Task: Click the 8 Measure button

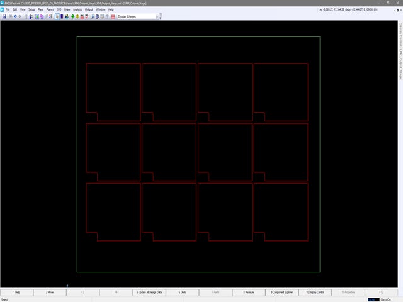Action: [249, 293]
